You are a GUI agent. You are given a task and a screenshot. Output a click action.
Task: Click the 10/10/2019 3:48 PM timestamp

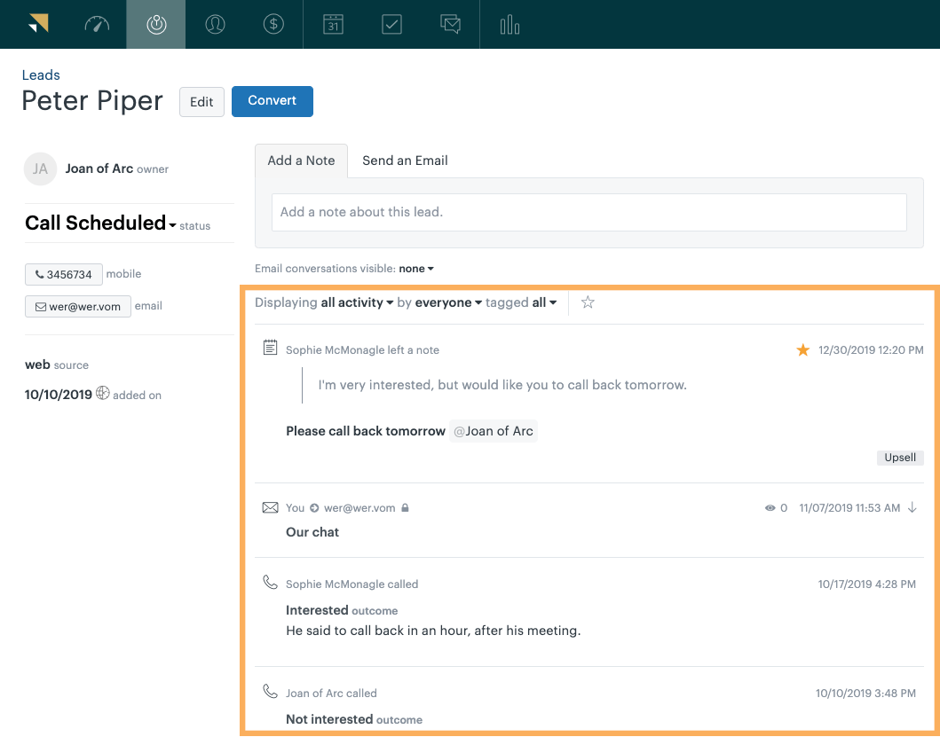865,694
